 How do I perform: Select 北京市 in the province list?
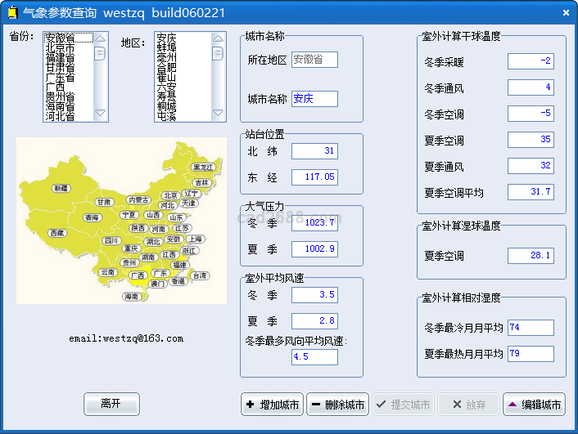[x=65, y=49]
